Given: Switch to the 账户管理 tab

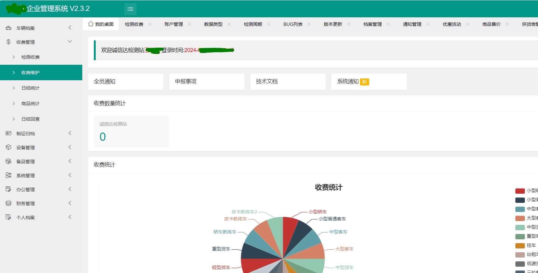Looking at the screenshot, I should [x=174, y=24].
